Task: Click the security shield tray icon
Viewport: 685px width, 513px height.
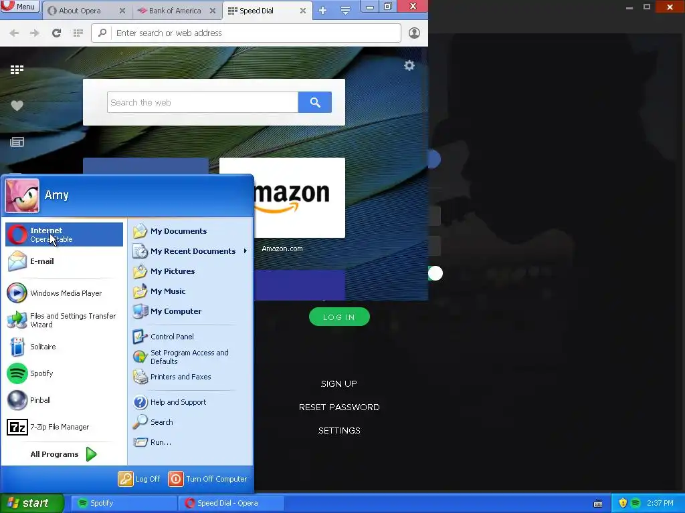Action: pyautogui.click(x=623, y=503)
